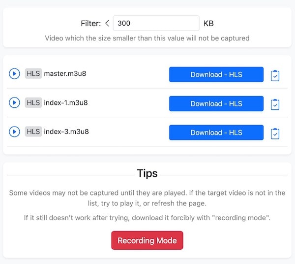Screen dimensions: 295x264
Task: Click the HLS badge beside master.m3u8
Action: click(33, 74)
